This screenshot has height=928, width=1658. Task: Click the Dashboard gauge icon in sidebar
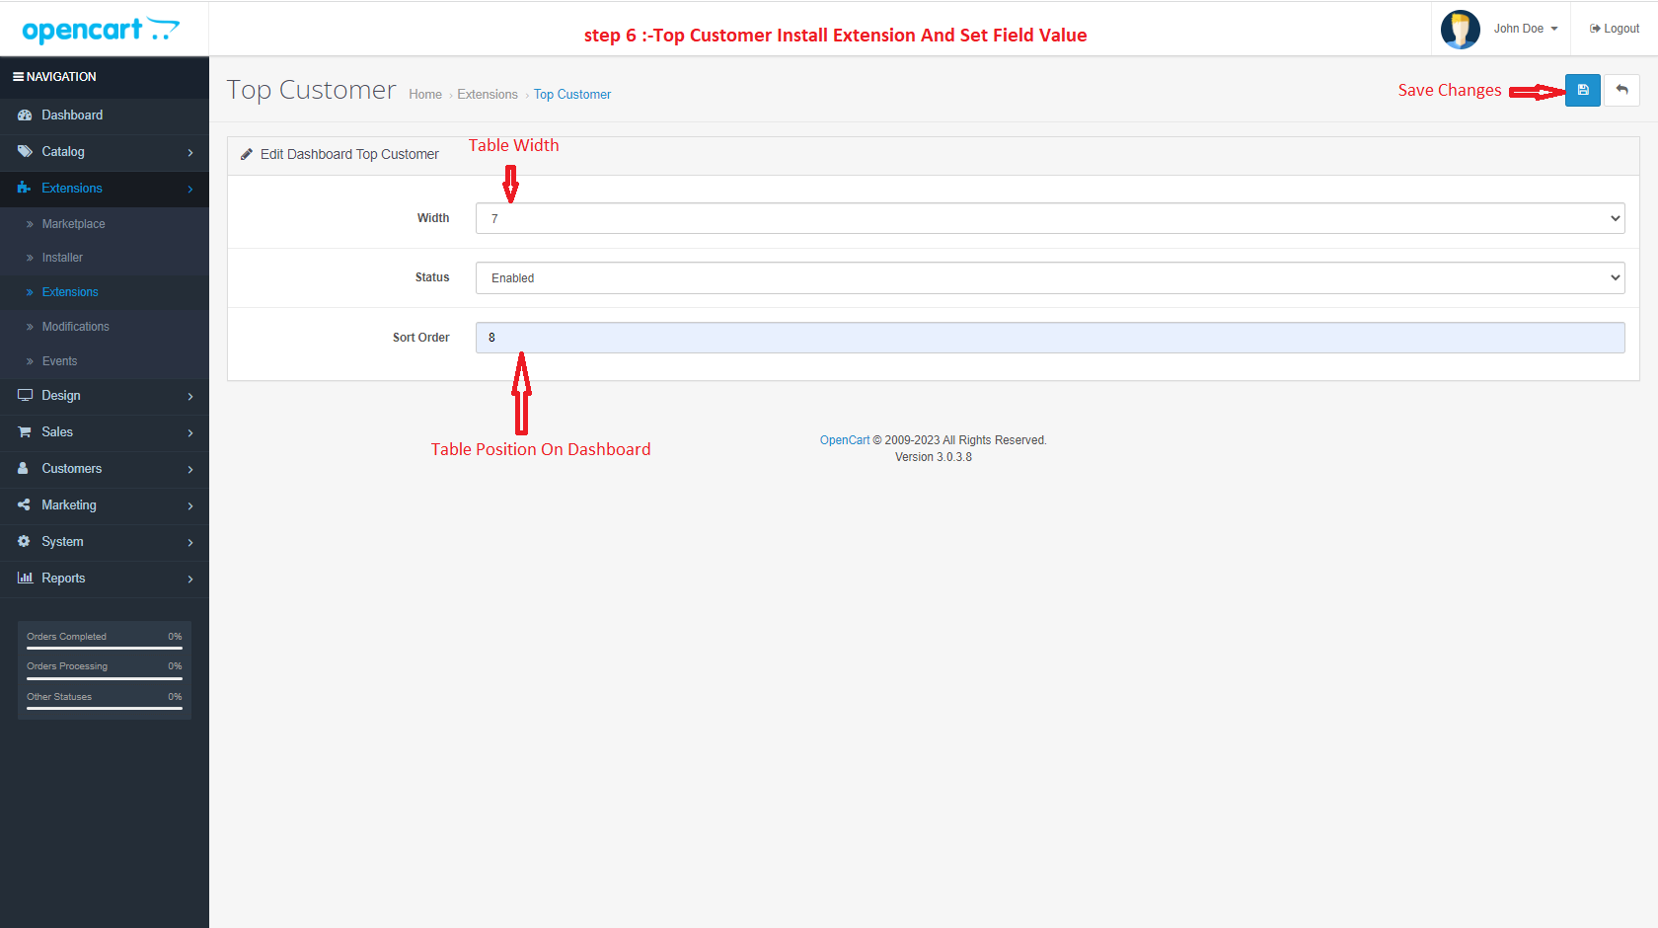point(25,116)
